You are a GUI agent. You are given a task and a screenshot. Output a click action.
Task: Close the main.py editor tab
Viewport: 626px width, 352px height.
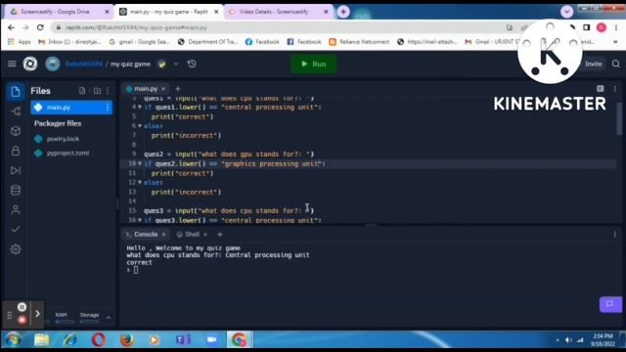point(163,89)
